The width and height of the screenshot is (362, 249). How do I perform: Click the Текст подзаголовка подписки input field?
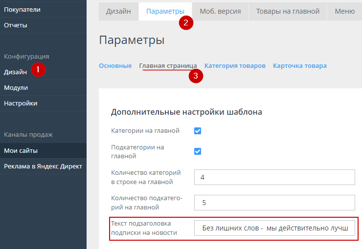point(274,228)
